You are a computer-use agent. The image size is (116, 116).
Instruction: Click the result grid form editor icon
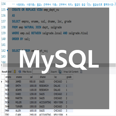[x=15, y=72]
